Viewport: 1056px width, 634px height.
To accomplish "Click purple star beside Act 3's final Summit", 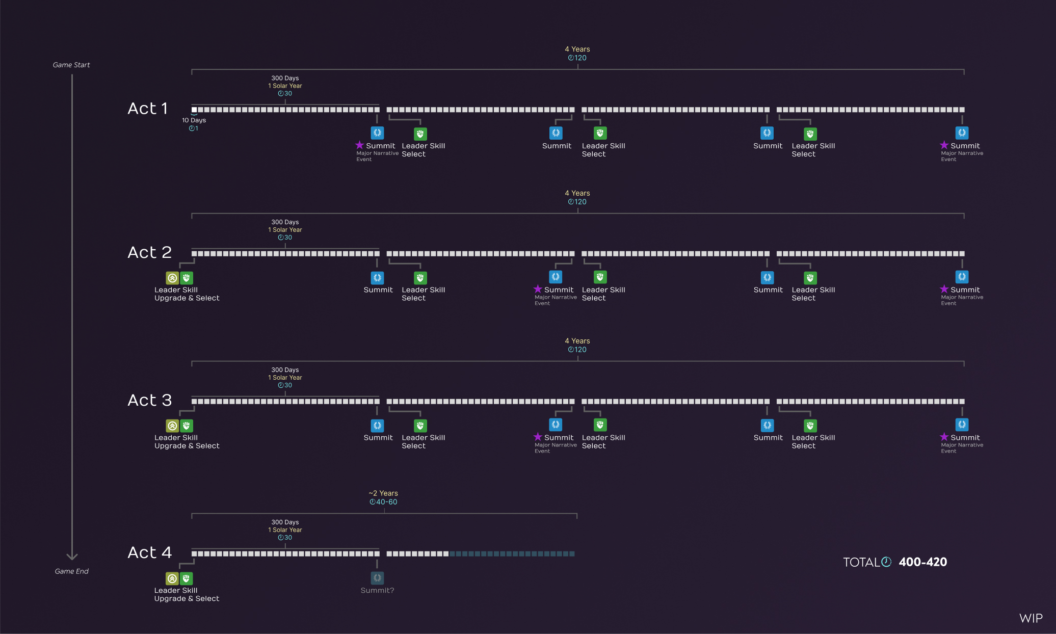I will coord(944,437).
